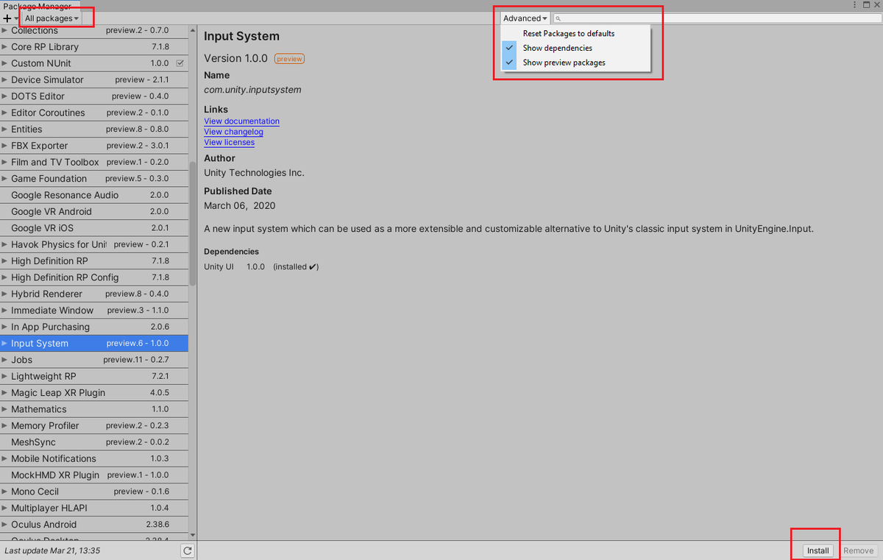Click the Remove button

pyautogui.click(x=858, y=550)
